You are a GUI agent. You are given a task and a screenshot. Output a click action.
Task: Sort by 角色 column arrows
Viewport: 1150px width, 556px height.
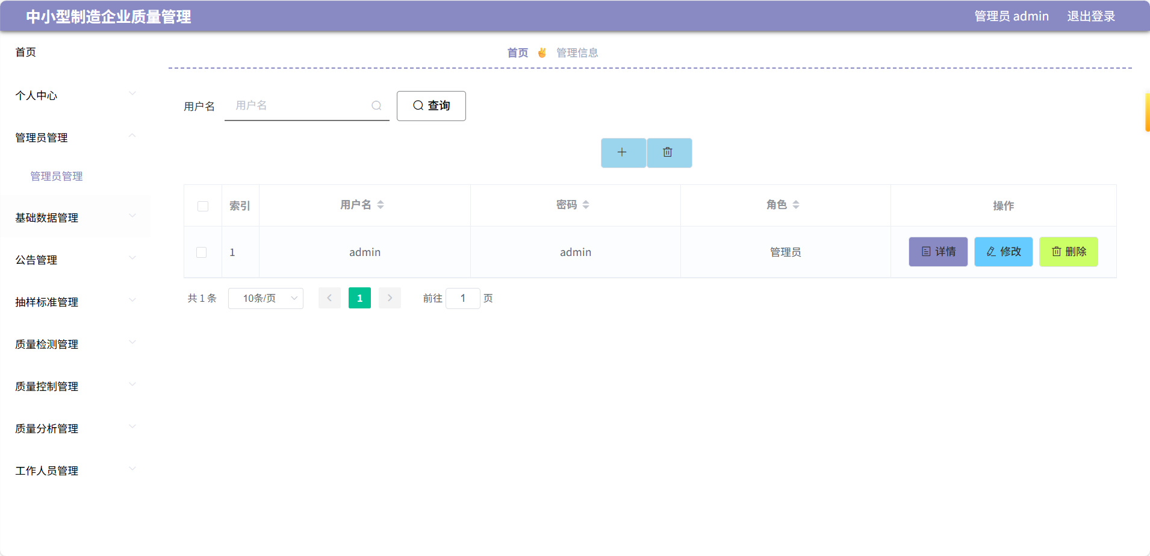pos(796,205)
